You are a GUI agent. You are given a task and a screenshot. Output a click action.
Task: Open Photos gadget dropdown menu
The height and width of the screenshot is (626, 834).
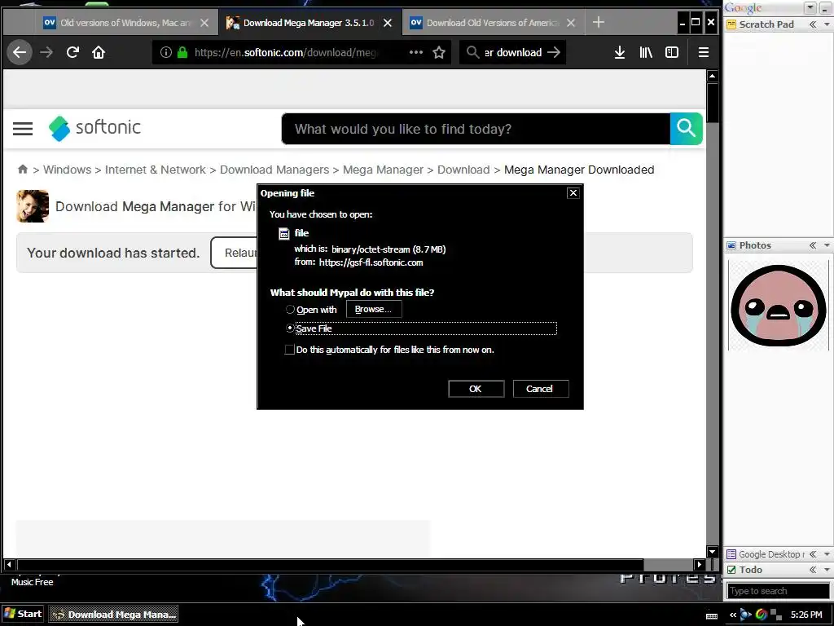point(827,245)
